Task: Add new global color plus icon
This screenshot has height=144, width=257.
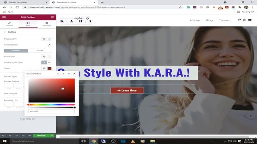Action: point(63,74)
